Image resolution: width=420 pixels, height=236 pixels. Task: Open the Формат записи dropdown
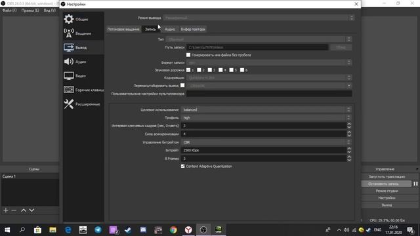[x=269, y=63]
